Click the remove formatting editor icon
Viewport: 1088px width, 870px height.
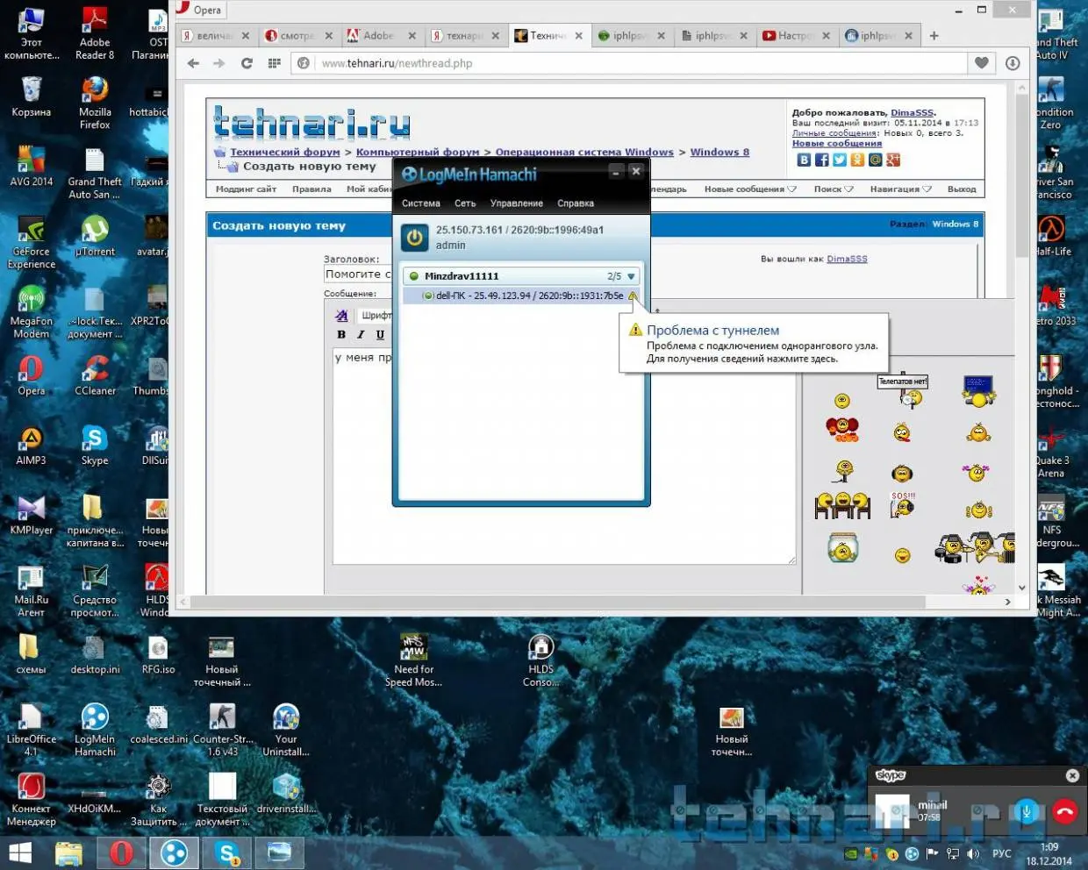pos(341,315)
